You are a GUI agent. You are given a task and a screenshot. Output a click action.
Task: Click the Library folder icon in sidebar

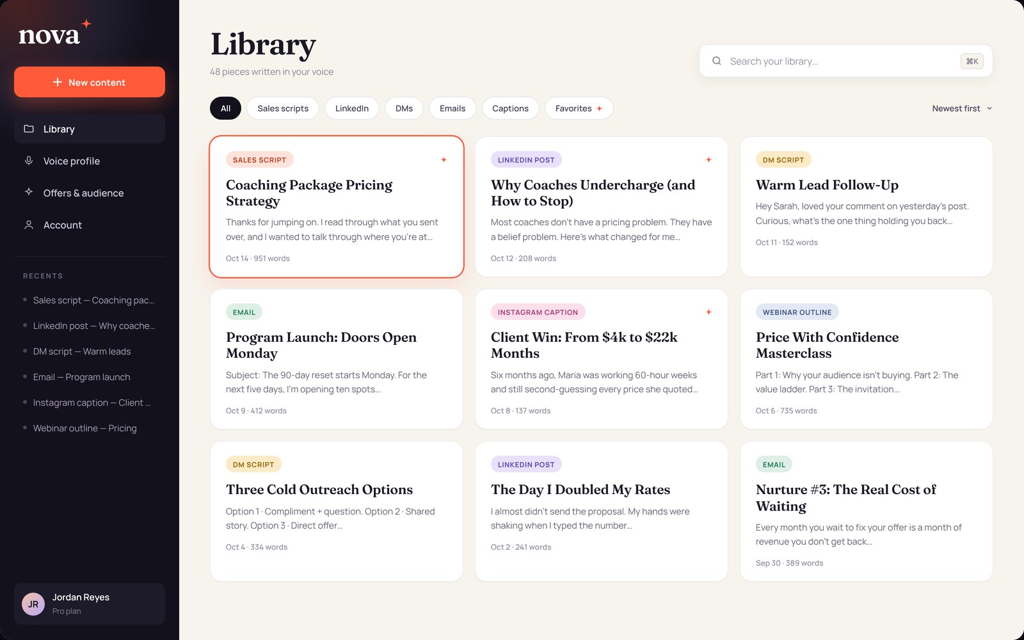(x=29, y=129)
